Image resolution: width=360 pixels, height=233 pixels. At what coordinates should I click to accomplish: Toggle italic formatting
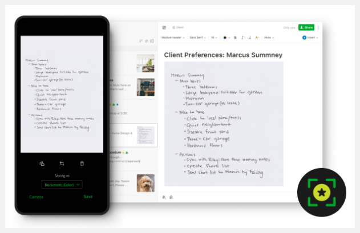coord(242,38)
